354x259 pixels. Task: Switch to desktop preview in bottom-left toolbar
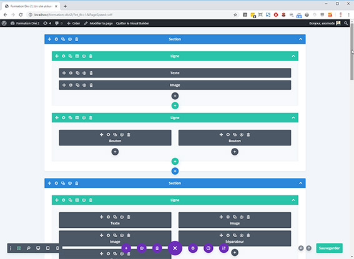point(38,248)
